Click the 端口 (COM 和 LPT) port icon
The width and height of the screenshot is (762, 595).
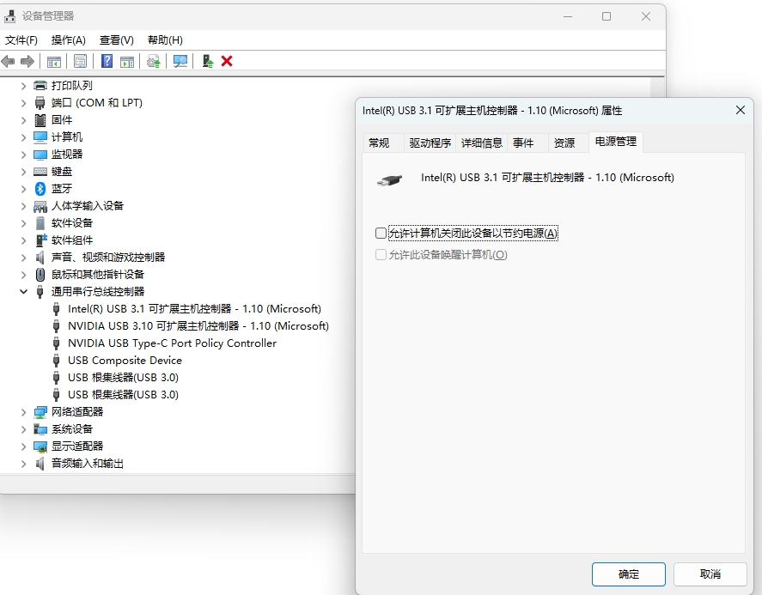40,103
